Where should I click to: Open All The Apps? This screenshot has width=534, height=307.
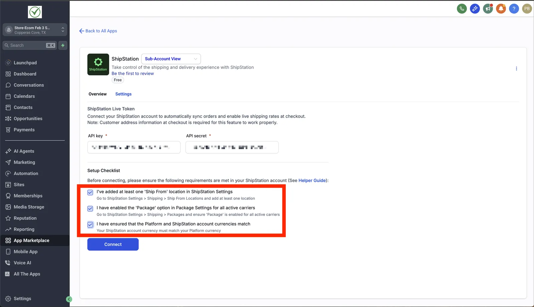tap(35, 274)
